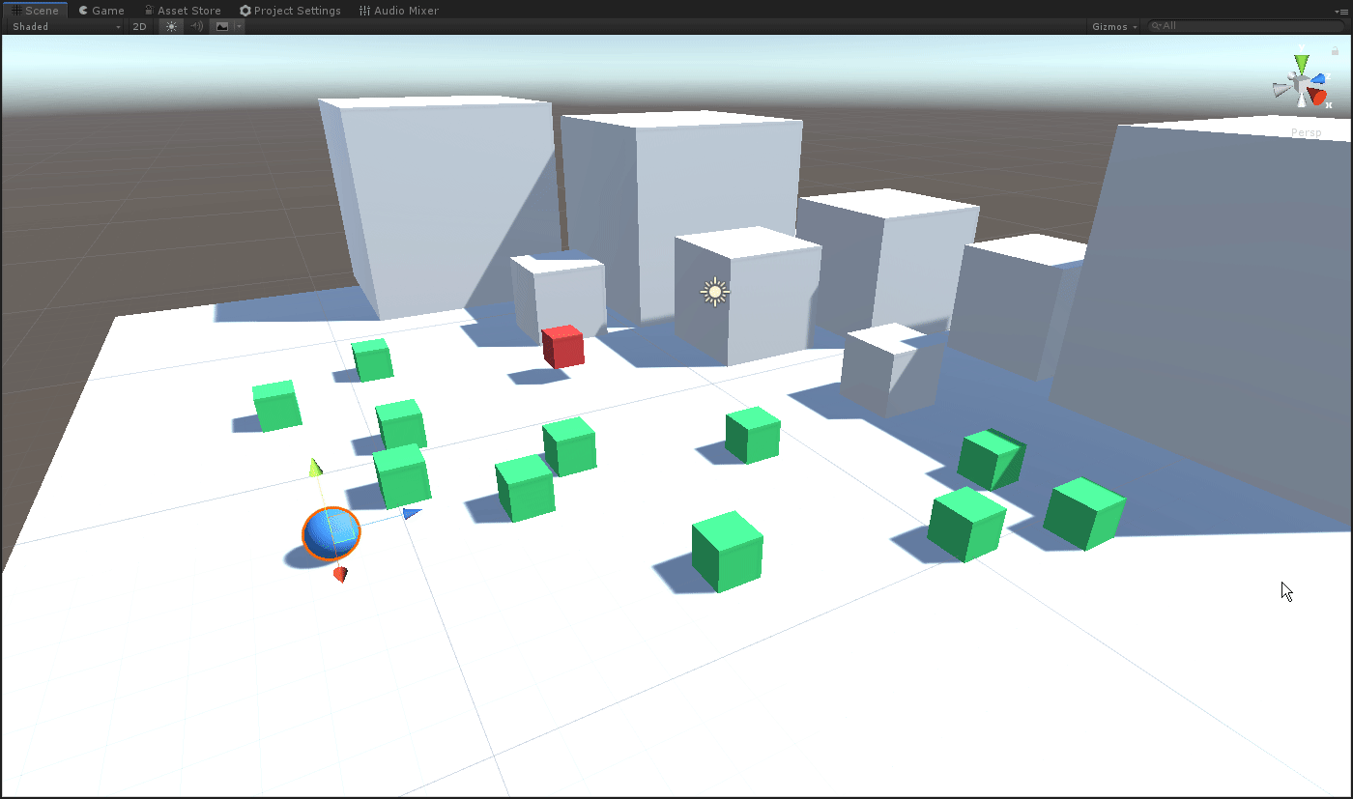Image resolution: width=1353 pixels, height=799 pixels.
Task: Select the blue sphere object
Action: [x=331, y=533]
